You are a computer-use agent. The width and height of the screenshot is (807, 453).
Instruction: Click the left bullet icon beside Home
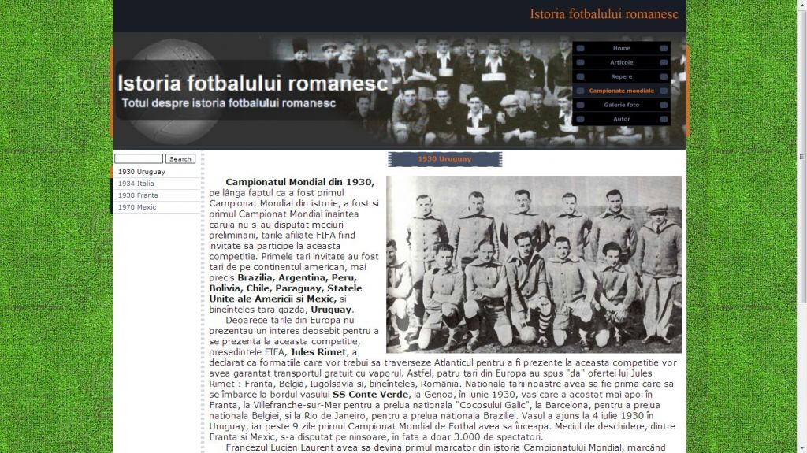[x=580, y=48]
